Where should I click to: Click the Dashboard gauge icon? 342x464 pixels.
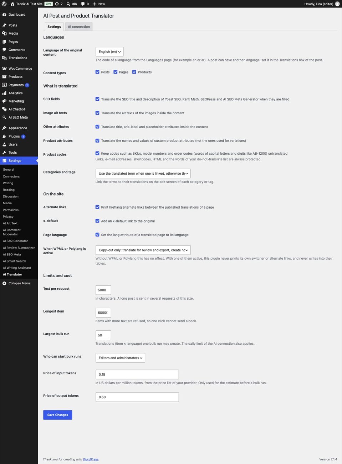4,15
